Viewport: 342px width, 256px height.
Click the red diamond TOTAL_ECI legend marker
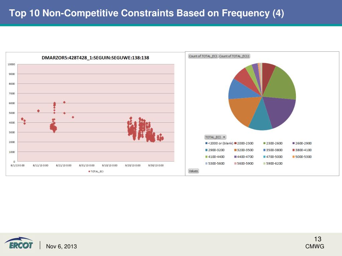click(x=89, y=172)
